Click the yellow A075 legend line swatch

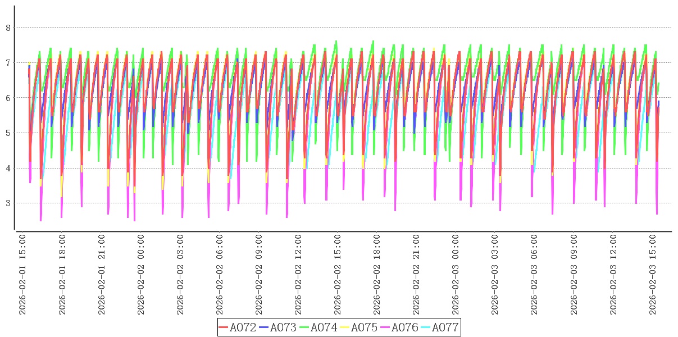pyautogui.click(x=345, y=327)
